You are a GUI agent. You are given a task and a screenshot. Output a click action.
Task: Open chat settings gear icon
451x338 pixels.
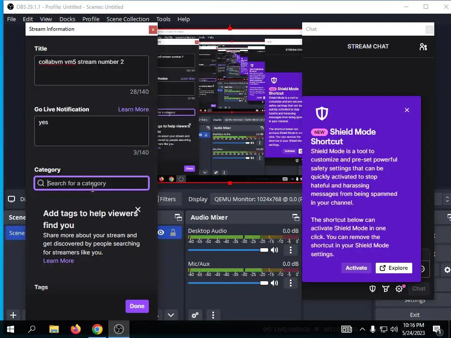399,289
